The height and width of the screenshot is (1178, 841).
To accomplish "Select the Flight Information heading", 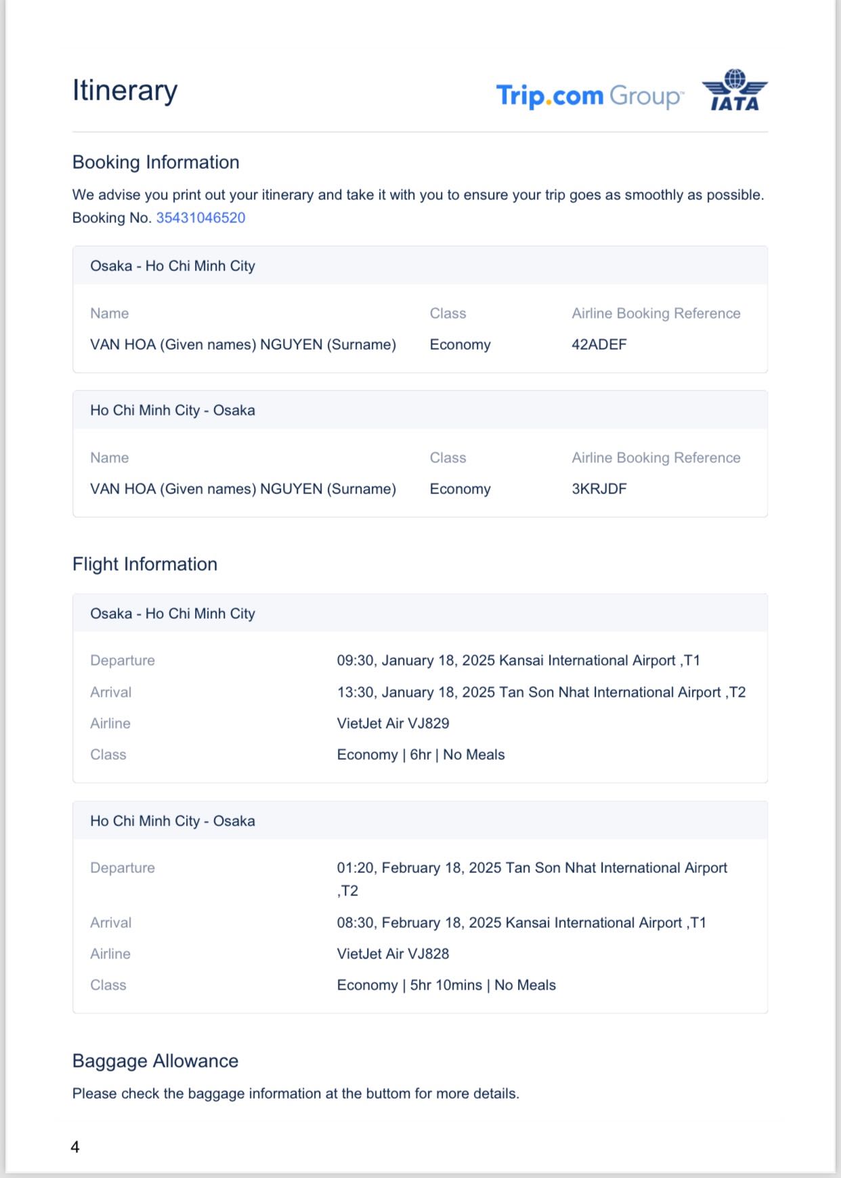I will point(145,564).
